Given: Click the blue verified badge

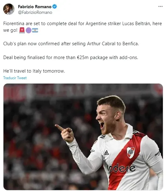Looking at the screenshot, I should (54, 7).
